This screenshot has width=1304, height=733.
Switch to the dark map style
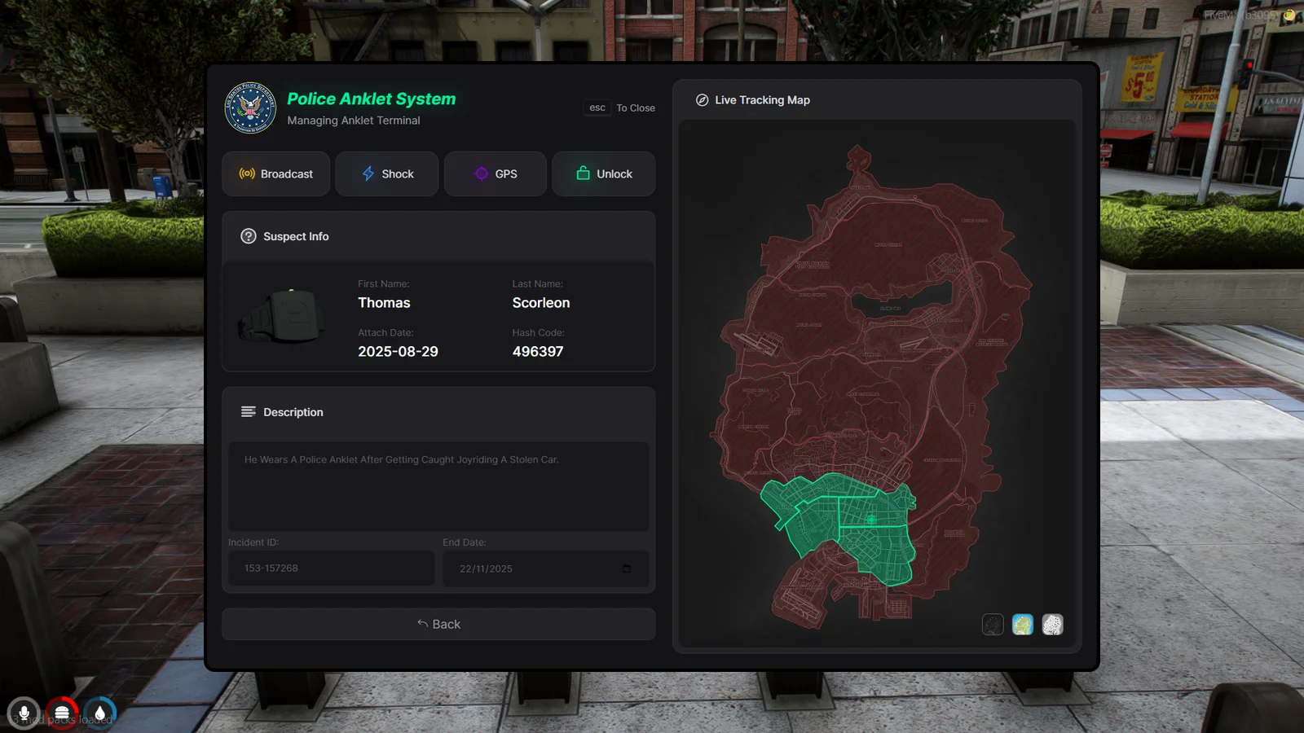click(x=993, y=625)
